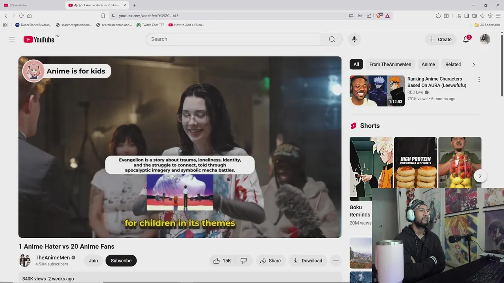Open the browser main menu
The image size is (504, 283).
pyautogui.click(x=498, y=16)
